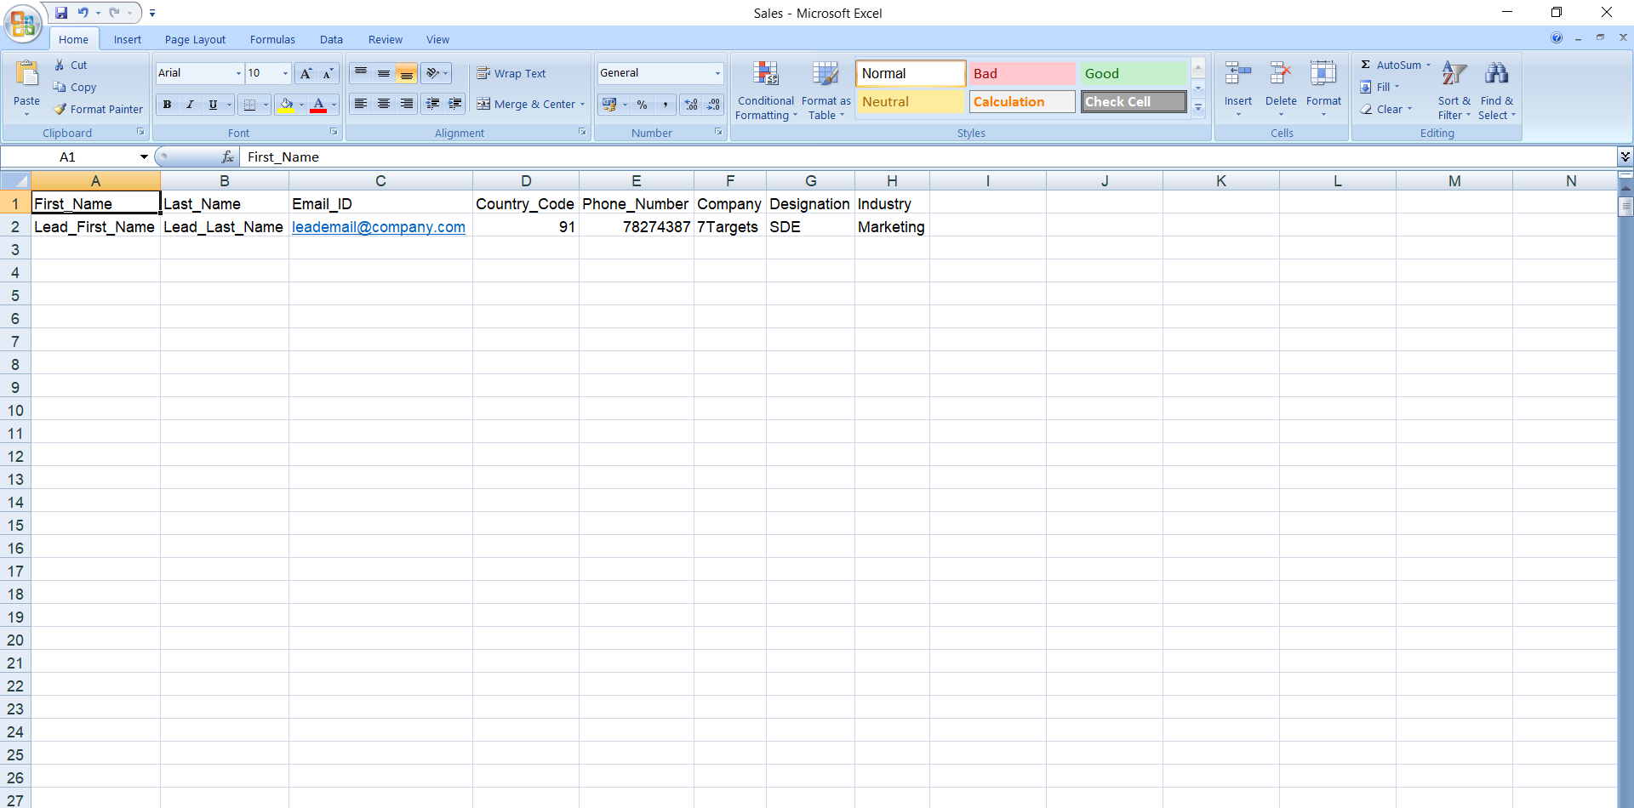
Task: Switch to the Formulas tab
Action: point(272,40)
